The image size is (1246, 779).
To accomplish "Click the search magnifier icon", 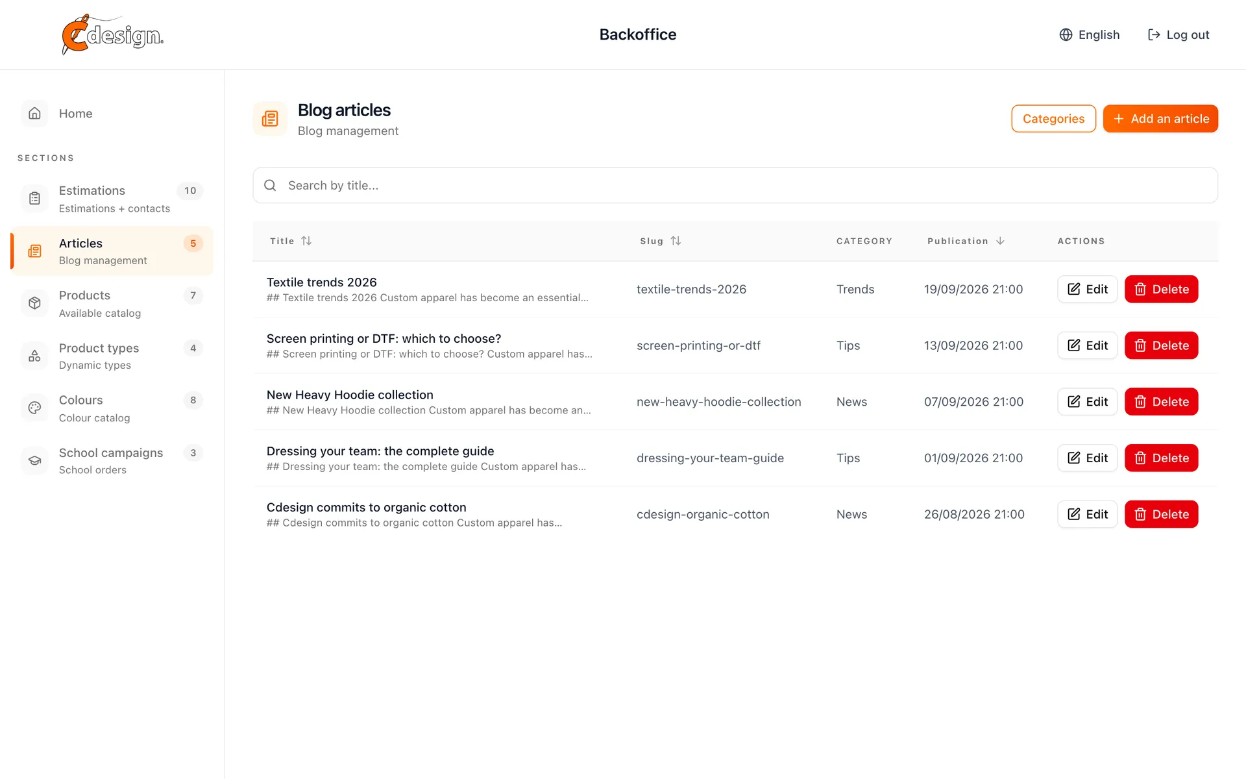I will click(270, 186).
